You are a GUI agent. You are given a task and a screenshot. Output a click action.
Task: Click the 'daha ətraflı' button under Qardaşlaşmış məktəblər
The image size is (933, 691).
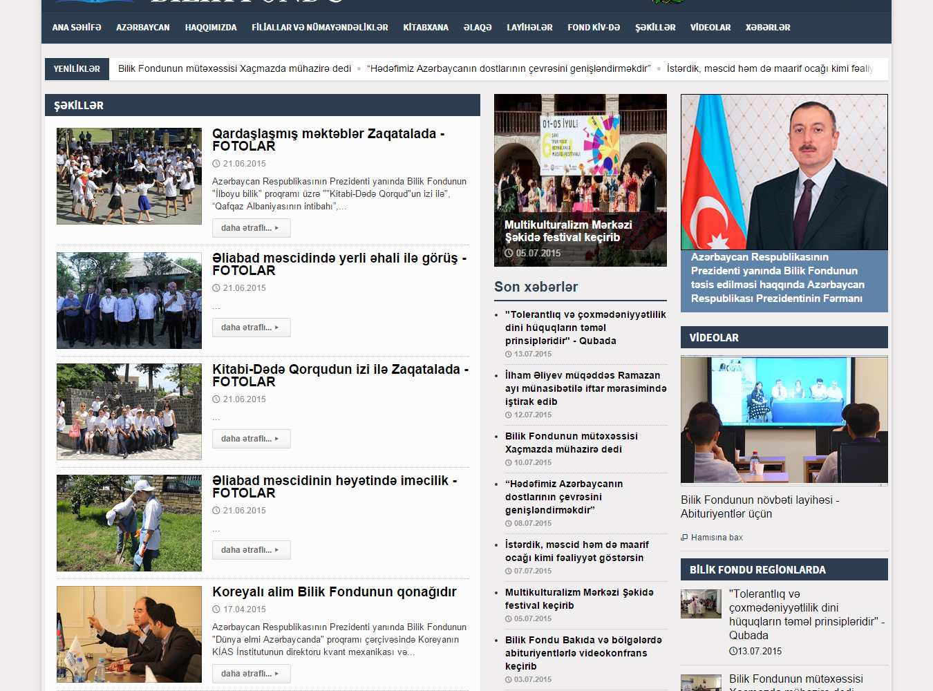[x=251, y=228]
